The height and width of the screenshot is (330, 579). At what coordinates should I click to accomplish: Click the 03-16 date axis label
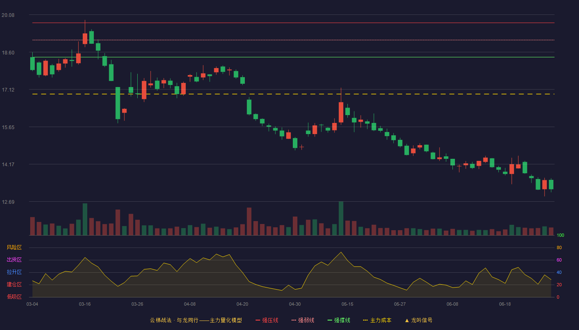[85, 304]
